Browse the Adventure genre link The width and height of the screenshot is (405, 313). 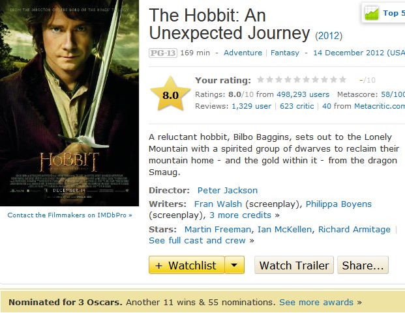click(x=243, y=53)
